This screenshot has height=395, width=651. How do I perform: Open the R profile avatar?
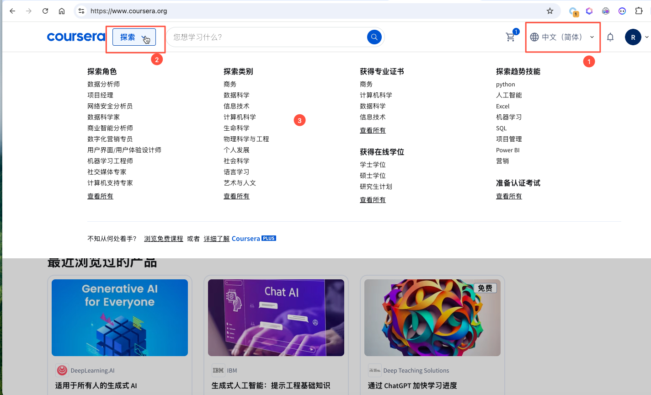pyautogui.click(x=633, y=37)
